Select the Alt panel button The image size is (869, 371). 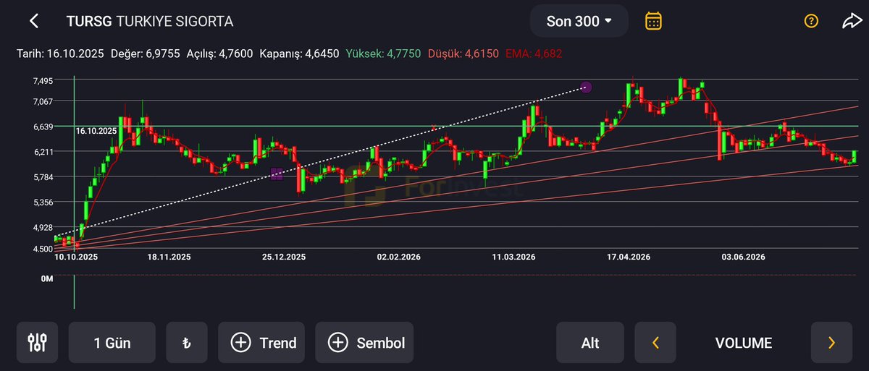click(x=590, y=343)
